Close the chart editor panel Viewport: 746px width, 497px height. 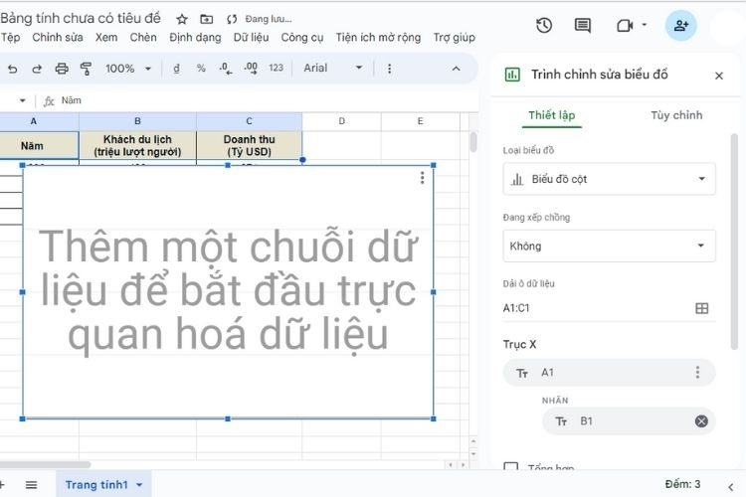point(719,76)
